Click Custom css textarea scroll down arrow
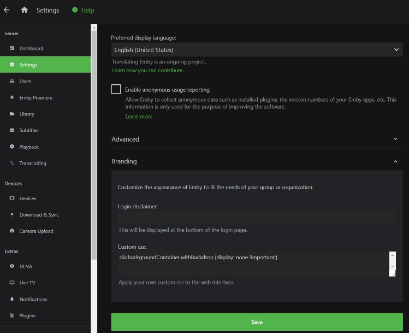Image resolution: width=409 pixels, height=333 pixels. pos(392,267)
